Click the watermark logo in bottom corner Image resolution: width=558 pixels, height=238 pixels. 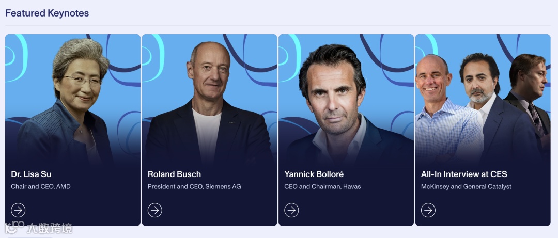(x=38, y=228)
